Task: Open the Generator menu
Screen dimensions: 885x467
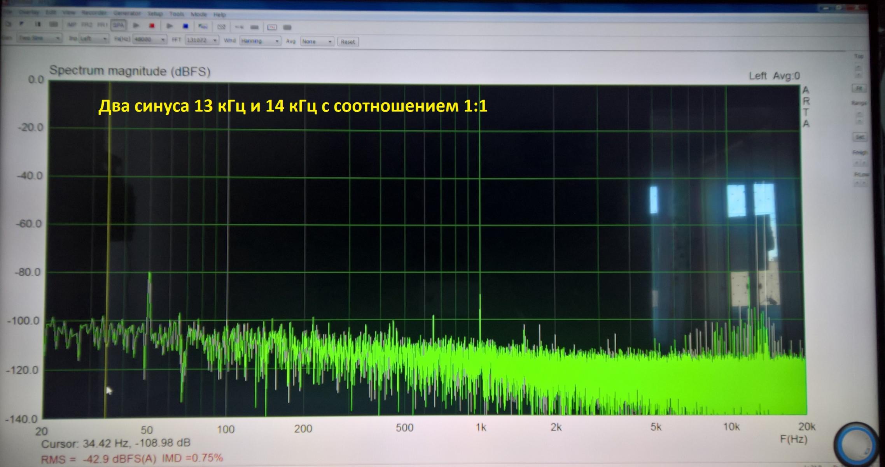Action: [127, 13]
